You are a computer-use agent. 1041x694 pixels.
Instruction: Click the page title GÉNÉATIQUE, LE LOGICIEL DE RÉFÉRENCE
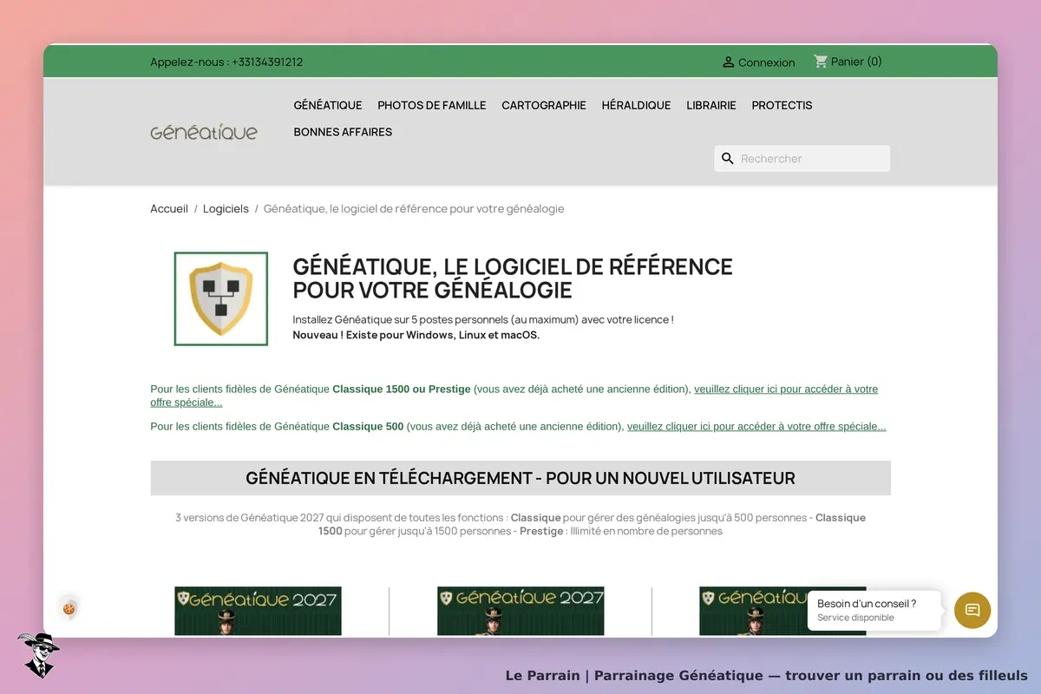pos(513,278)
